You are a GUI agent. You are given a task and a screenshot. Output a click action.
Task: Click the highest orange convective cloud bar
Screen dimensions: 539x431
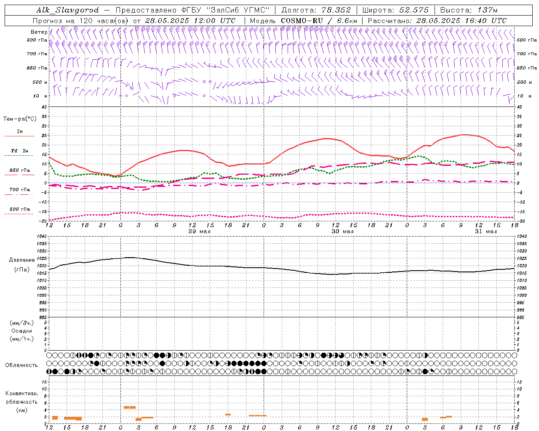click(x=130, y=407)
